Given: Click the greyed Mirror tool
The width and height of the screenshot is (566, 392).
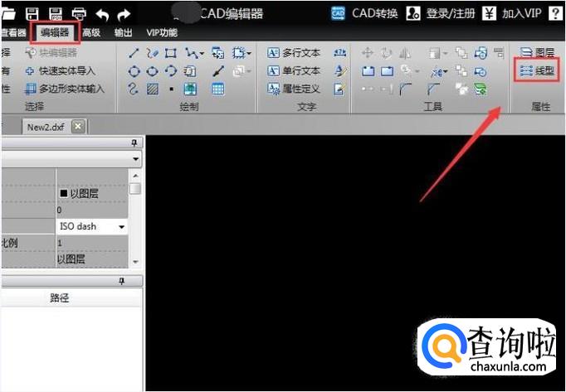Looking at the screenshot, I should click(405, 54).
